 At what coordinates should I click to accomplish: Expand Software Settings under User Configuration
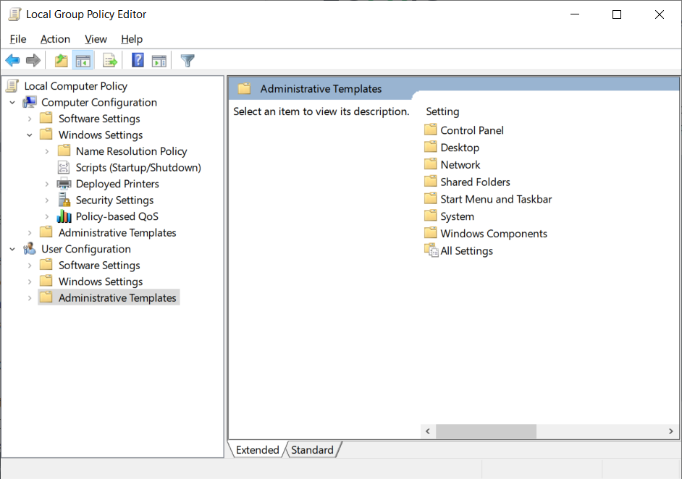[x=30, y=266]
